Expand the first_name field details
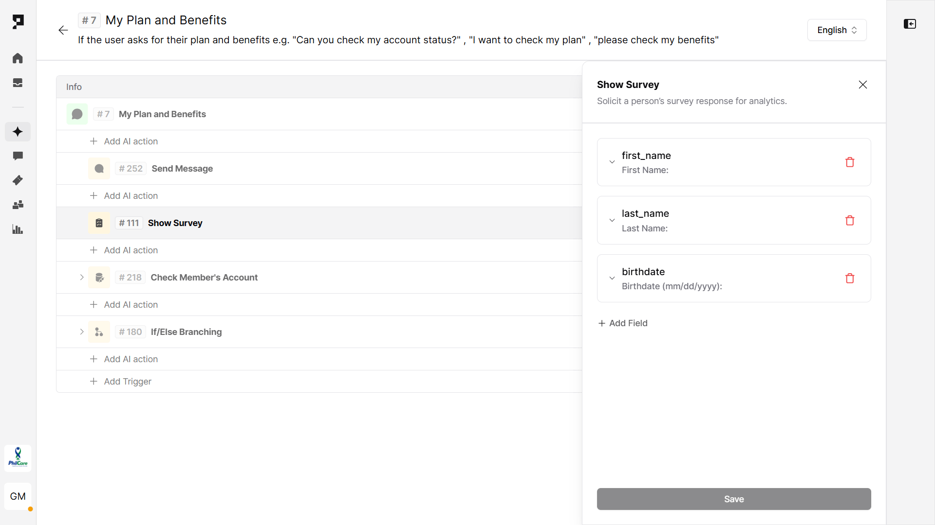Image resolution: width=935 pixels, height=525 pixels. tap(612, 162)
